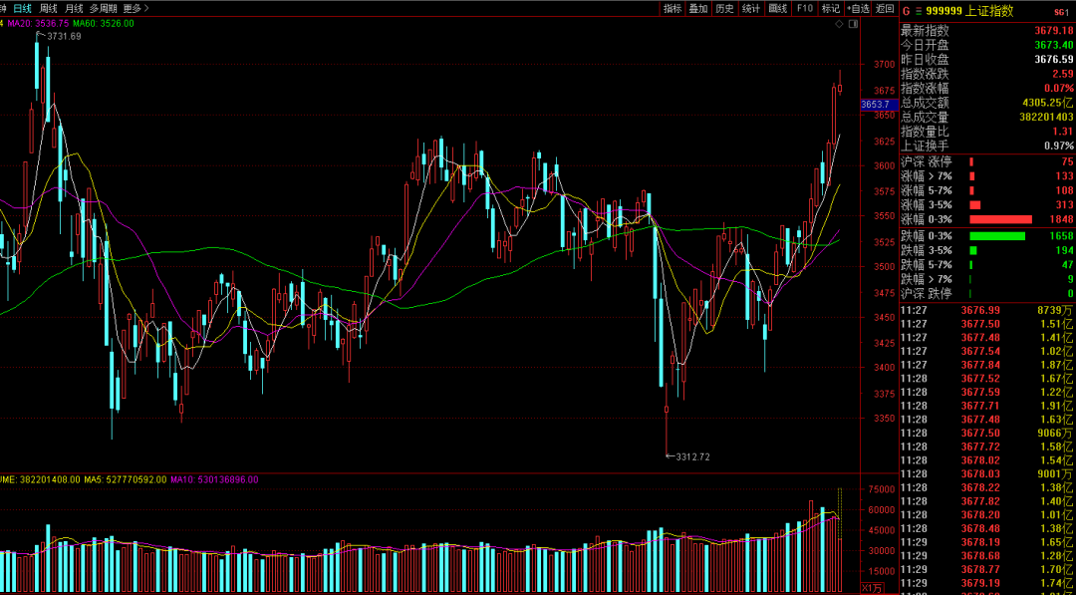Click the MA10 volume average label
Image resolution: width=1076 pixels, height=595 pixels.
(x=214, y=479)
